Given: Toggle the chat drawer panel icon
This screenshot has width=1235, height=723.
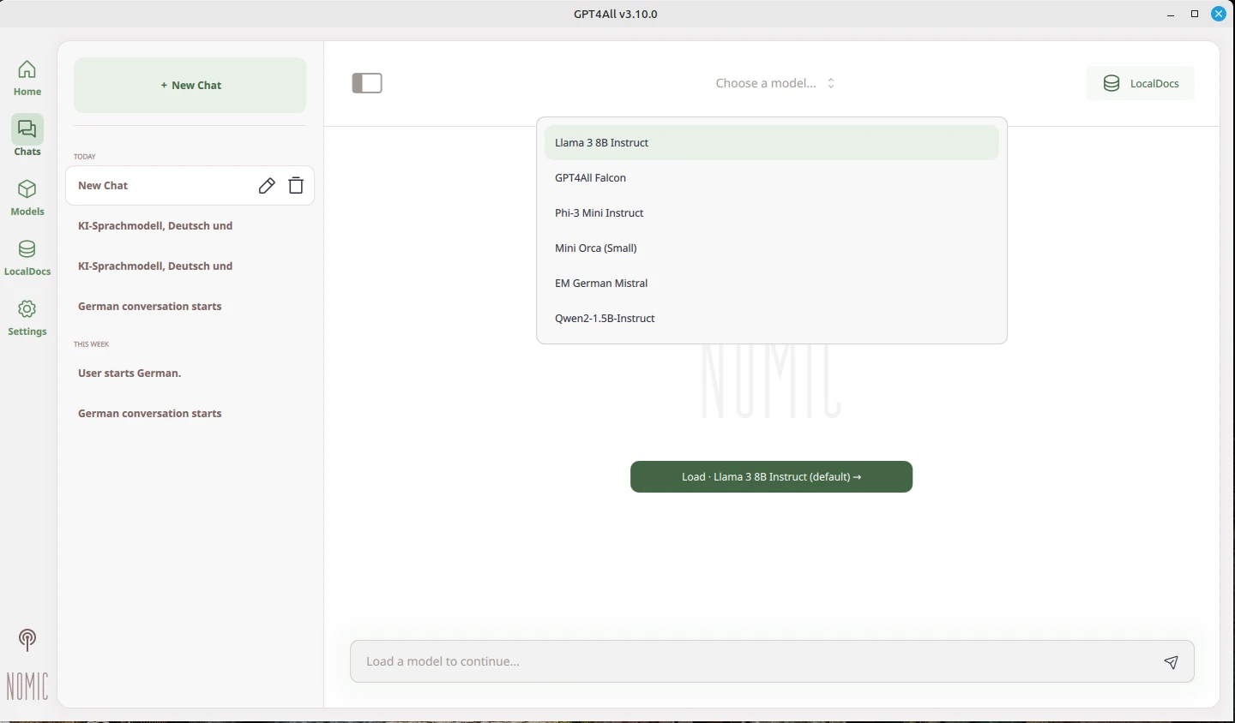Looking at the screenshot, I should [x=367, y=83].
